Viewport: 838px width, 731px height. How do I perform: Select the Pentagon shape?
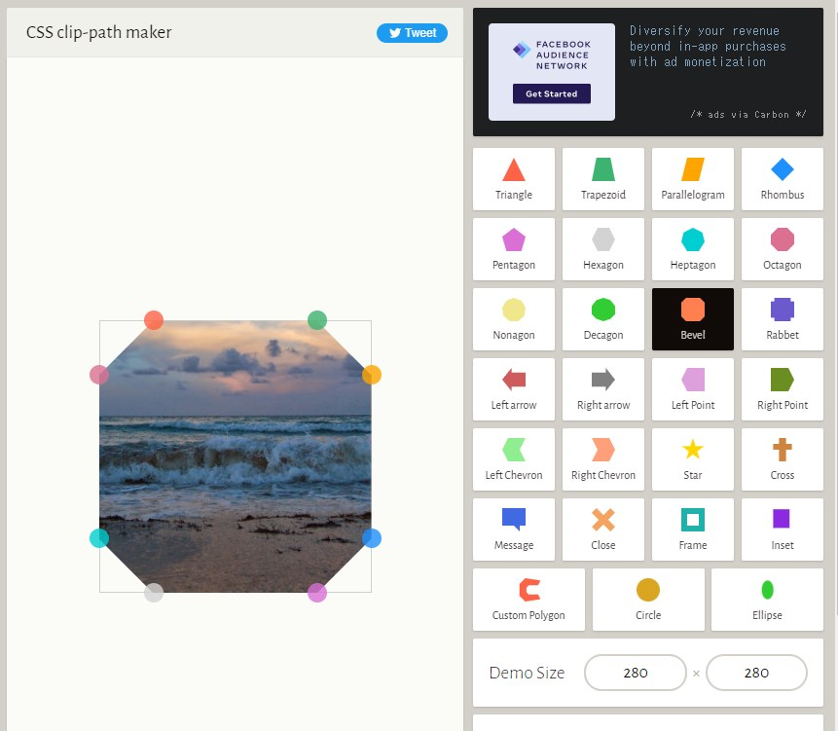coord(514,249)
